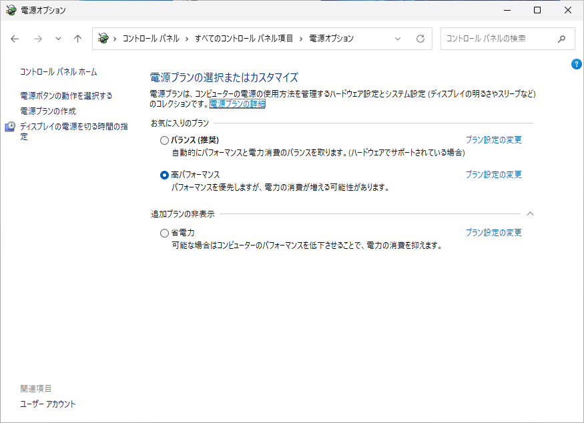Click すべてのコントロール パネル項目 breadcrumb
584x423 pixels.
tap(244, 39)
